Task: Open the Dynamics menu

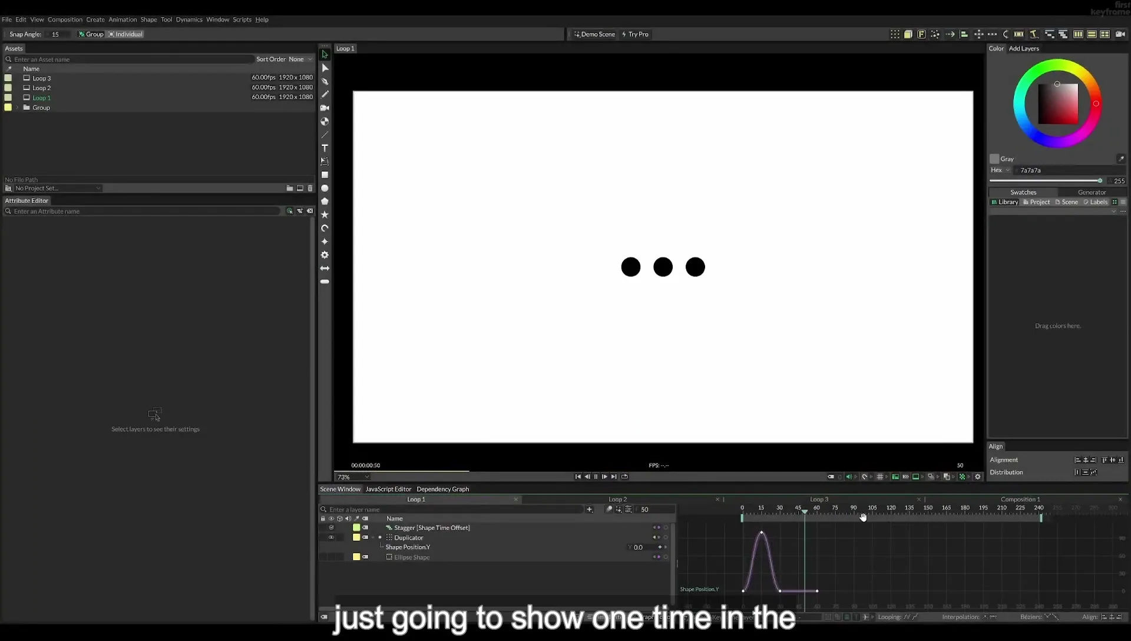Action: click(x=189, y=19)
